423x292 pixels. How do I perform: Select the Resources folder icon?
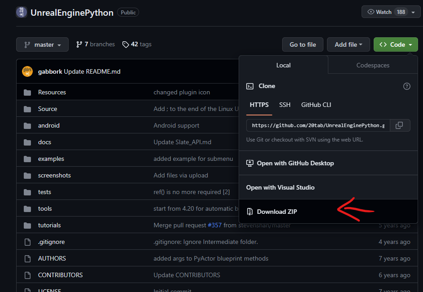point(28,92)
